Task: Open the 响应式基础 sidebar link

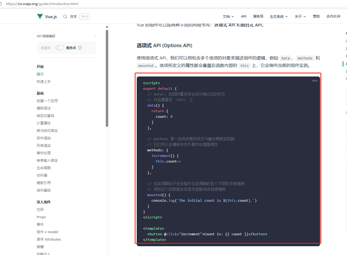Action: (x=45, y=116)
